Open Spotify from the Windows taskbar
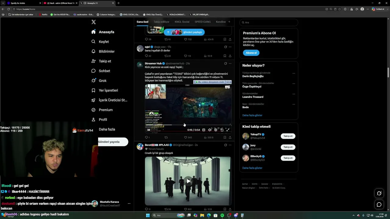 click(x=222, y=215)
